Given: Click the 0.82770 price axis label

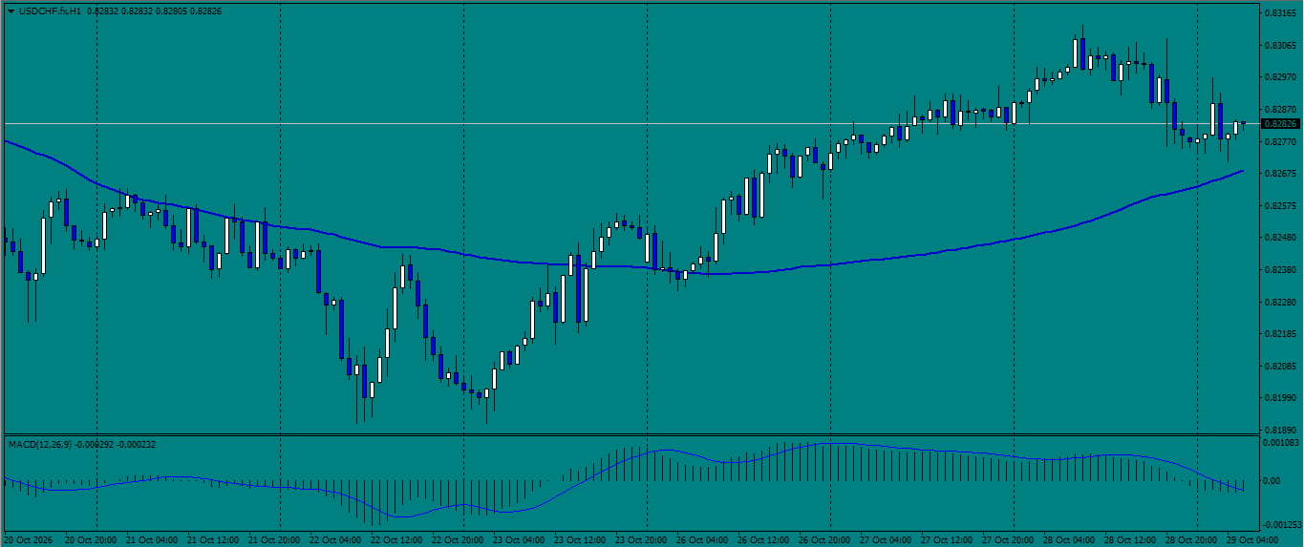Looking at the screenshot, I should (x=1280, y=142).
